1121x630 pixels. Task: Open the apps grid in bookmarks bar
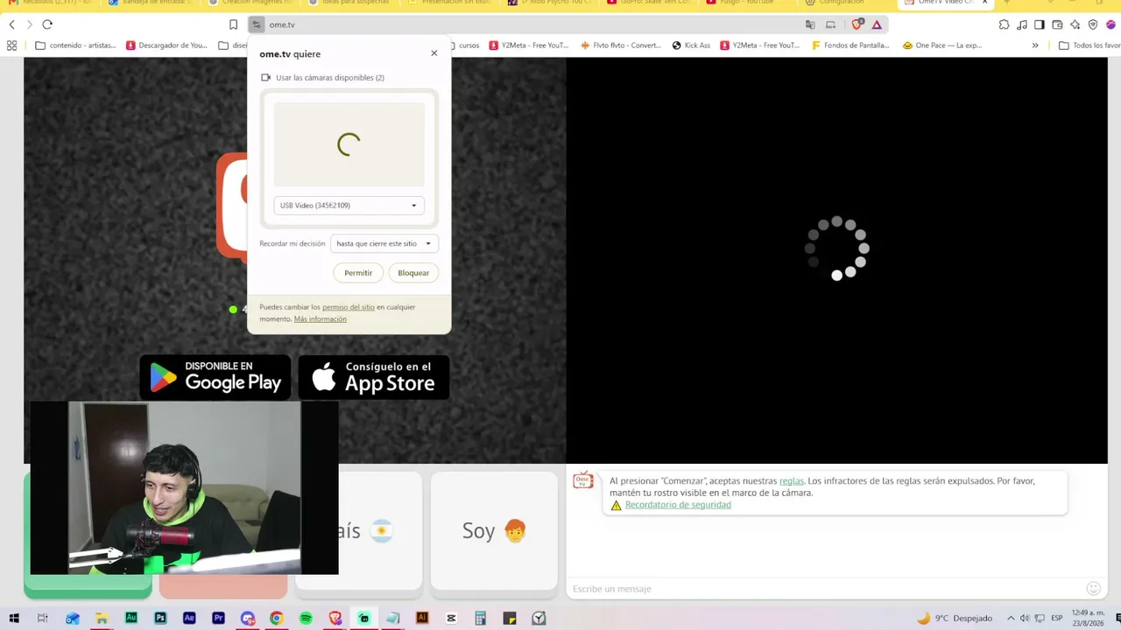pos(11,45)
